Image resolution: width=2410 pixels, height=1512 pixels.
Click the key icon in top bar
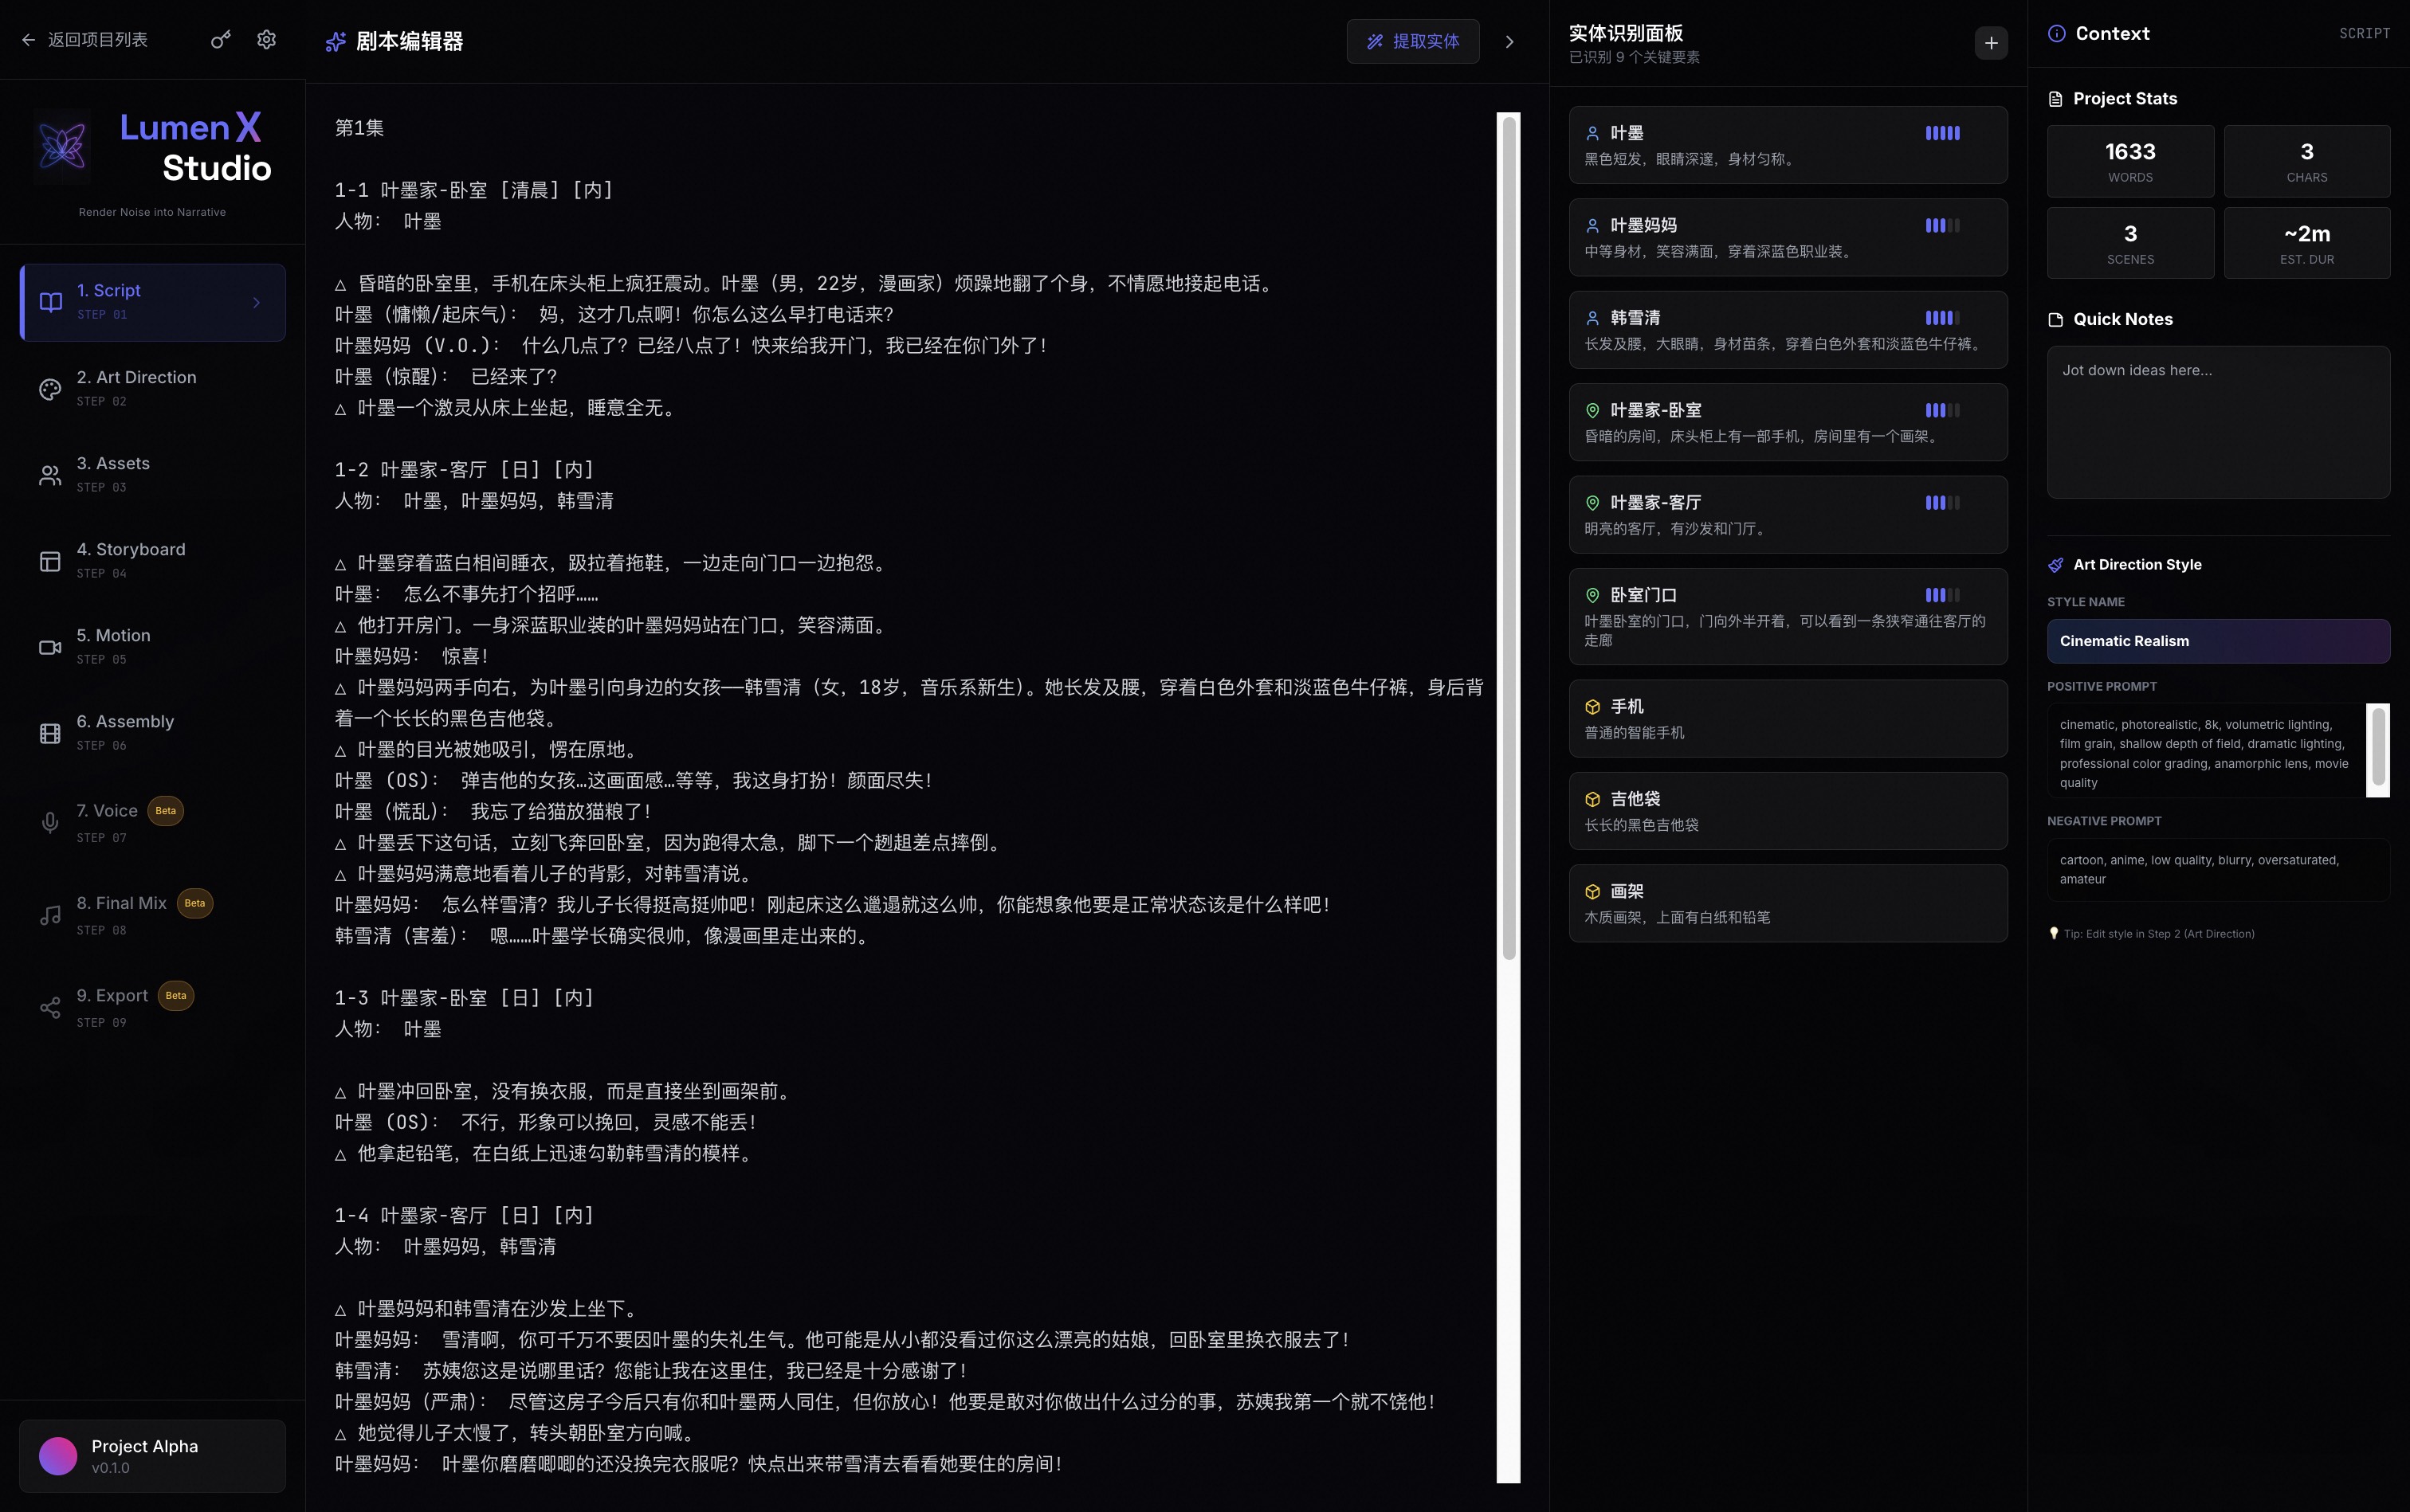221,40
